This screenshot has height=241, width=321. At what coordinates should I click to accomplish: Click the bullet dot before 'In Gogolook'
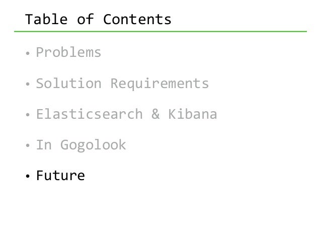(28, 146)
